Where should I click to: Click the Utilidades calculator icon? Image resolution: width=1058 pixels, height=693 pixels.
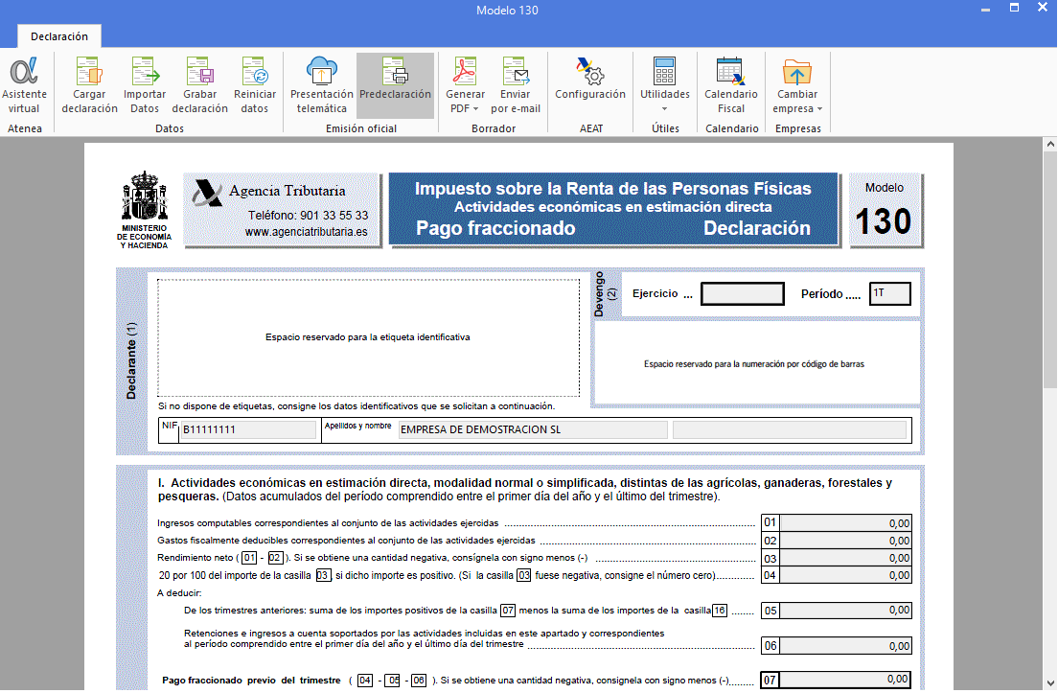(x=665, y=70)
